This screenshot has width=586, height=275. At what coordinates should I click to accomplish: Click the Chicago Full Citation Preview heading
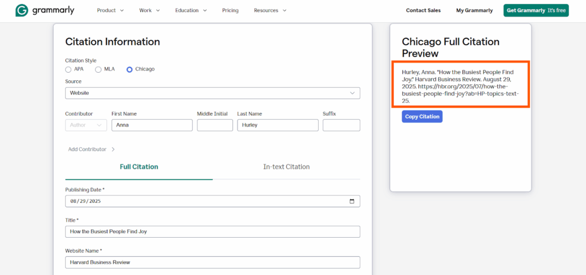[x=451, y=48]
